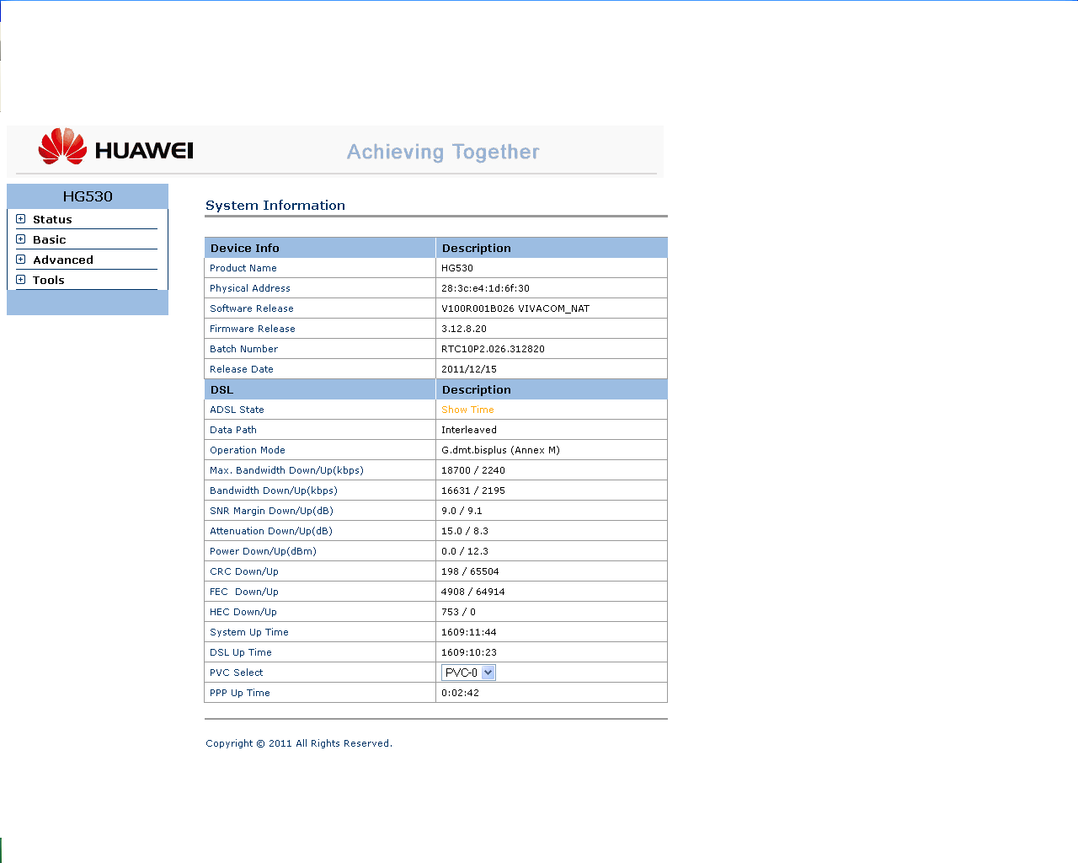Select the FEC Down/Up label

[x=244, y=592]
